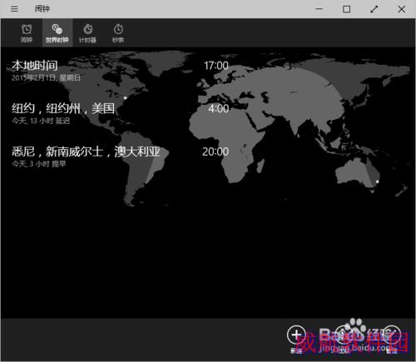Image resolution: width=416 pixels, height=362 pixels.
Task: Switch to the Alarm tab
Action: pos(27,33)
